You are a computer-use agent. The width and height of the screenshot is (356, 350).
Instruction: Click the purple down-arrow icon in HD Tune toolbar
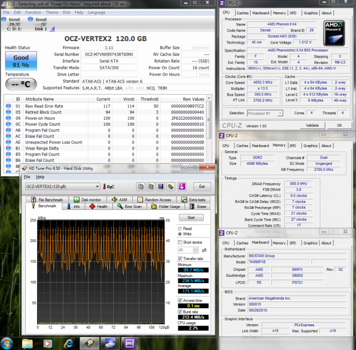[x=181, y=187]
